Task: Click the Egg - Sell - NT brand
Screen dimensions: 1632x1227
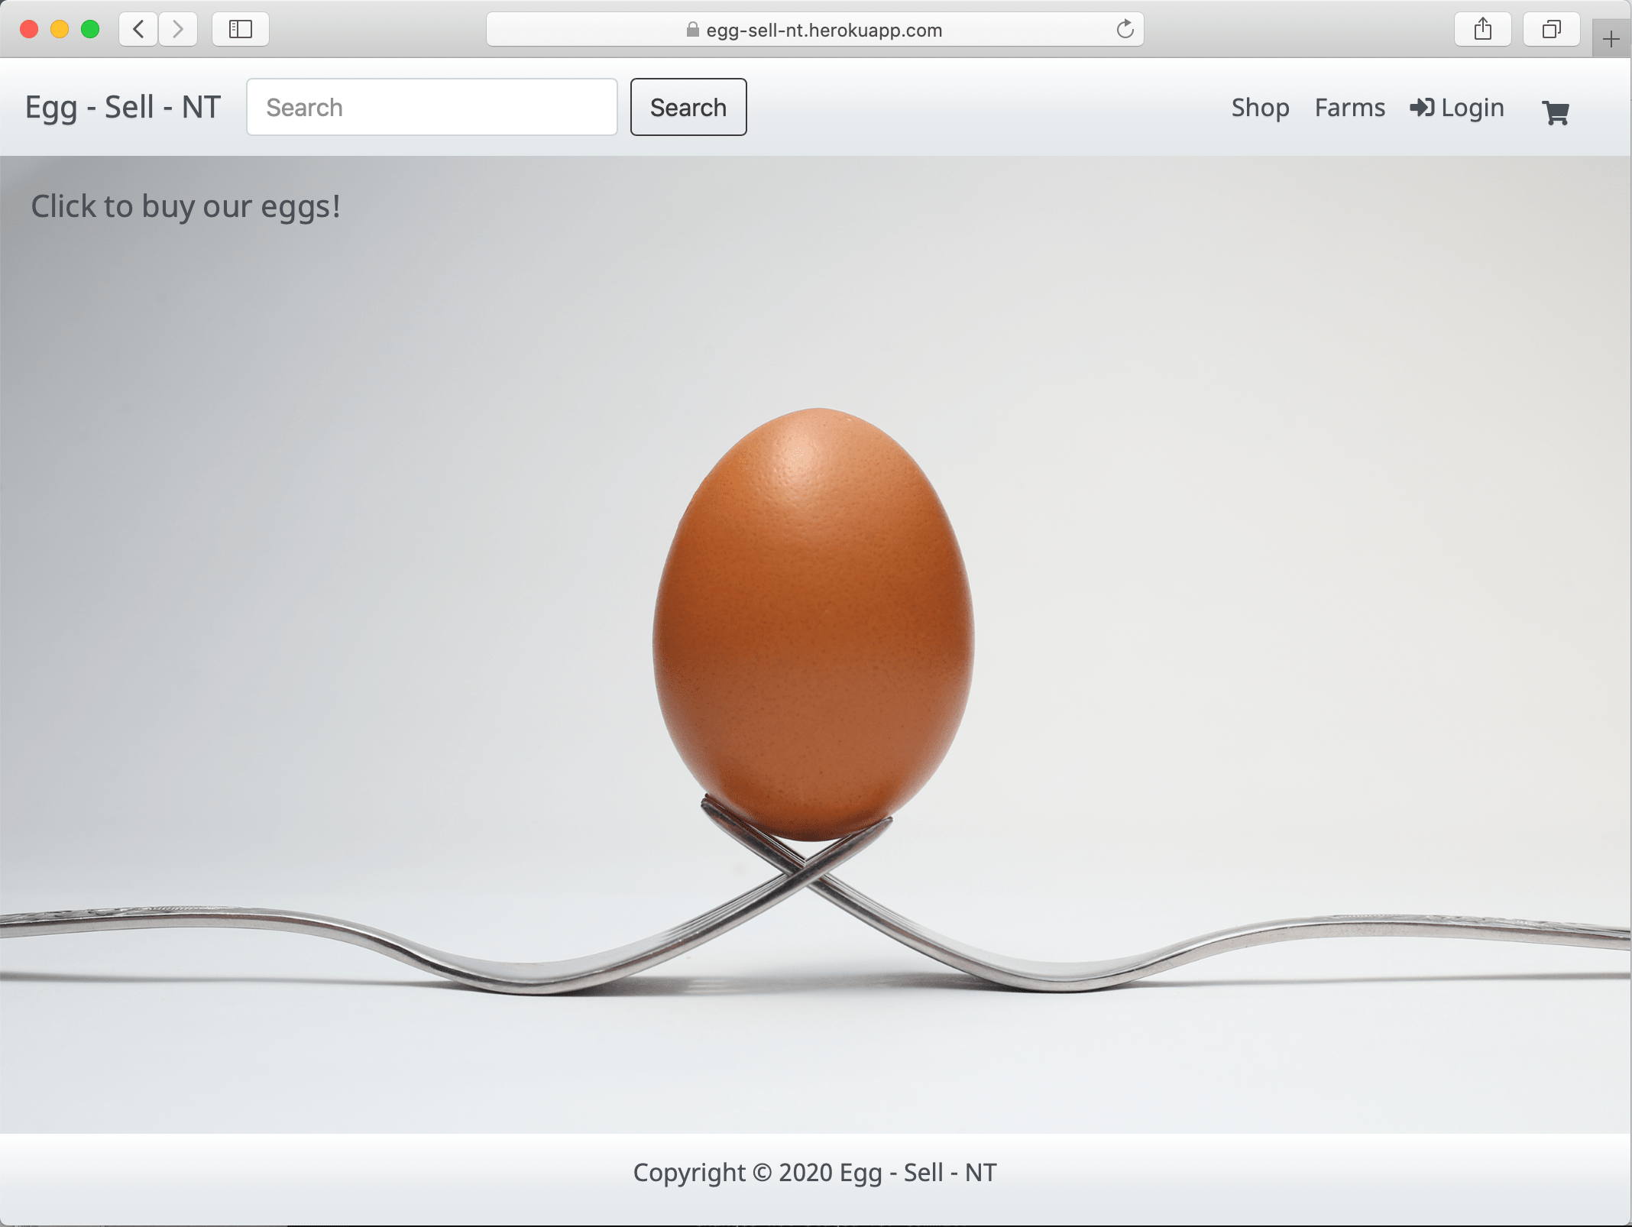Action: point(123,108)
